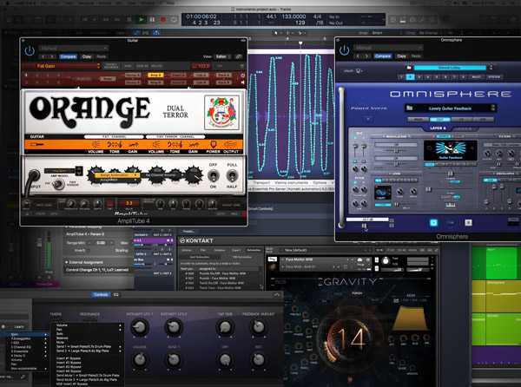
Task: Open Lovely Guitar Feedback patch name dropdown
Action: click(x=450, y=108)
